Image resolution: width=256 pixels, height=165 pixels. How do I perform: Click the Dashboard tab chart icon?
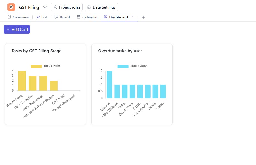tap(106, 17)
